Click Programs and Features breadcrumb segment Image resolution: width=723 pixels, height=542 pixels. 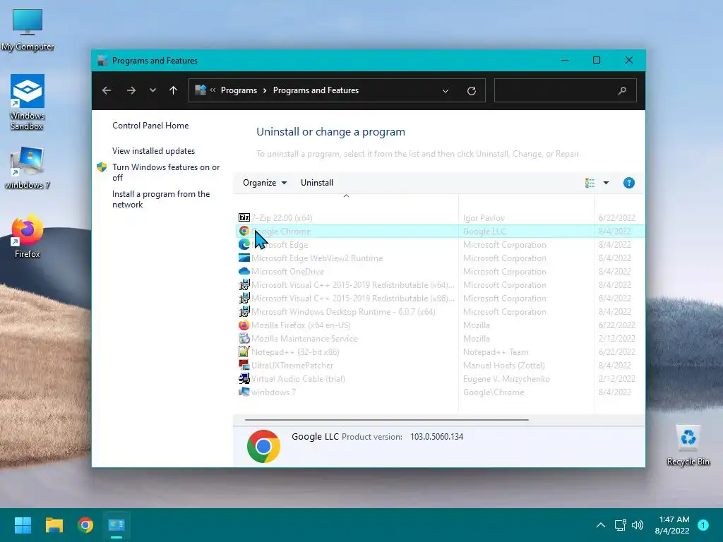pos(316,90)
